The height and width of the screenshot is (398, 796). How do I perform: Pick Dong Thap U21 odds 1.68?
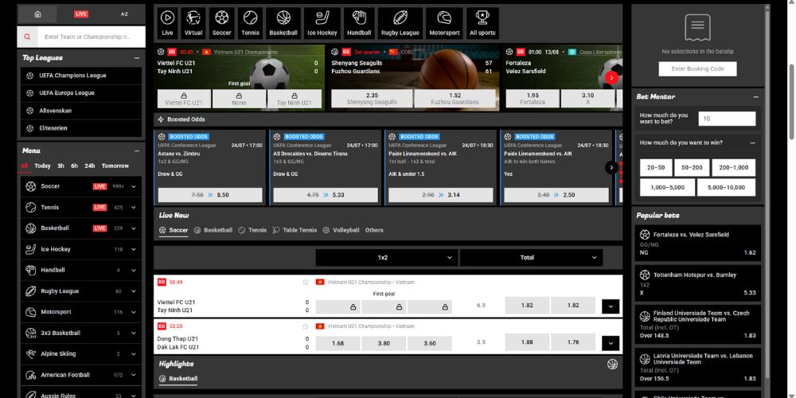338,343
